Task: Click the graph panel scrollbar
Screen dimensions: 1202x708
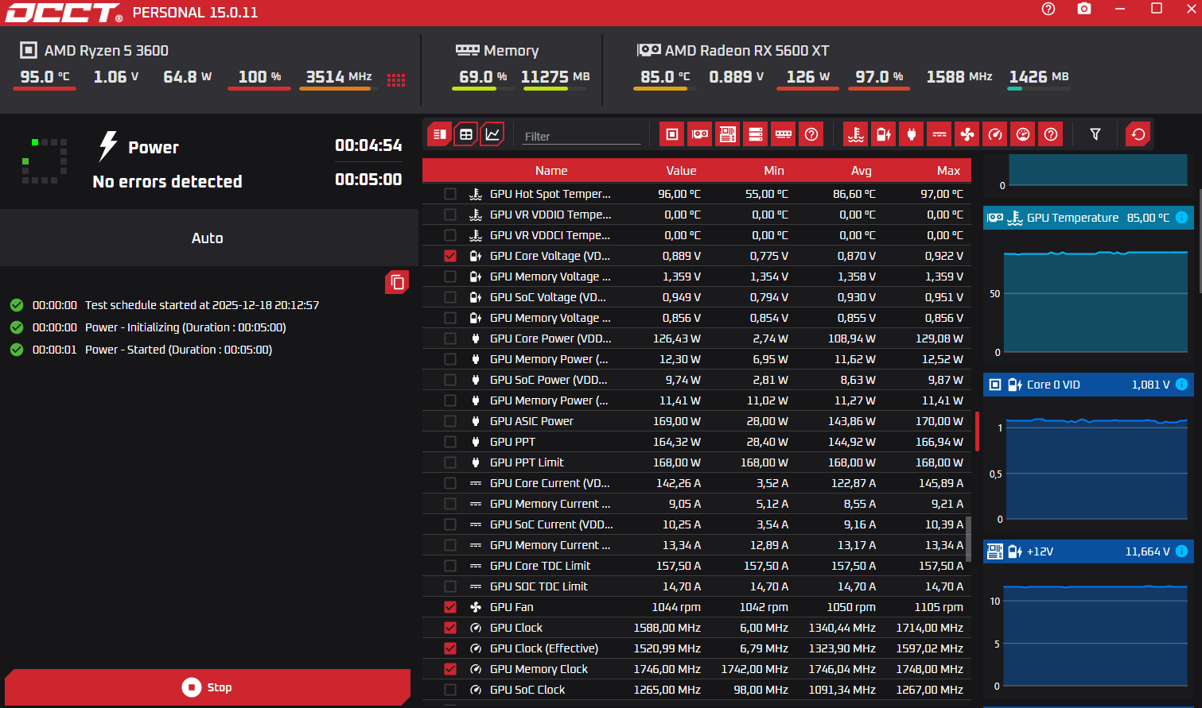Action: click(x=1200, y=242)
